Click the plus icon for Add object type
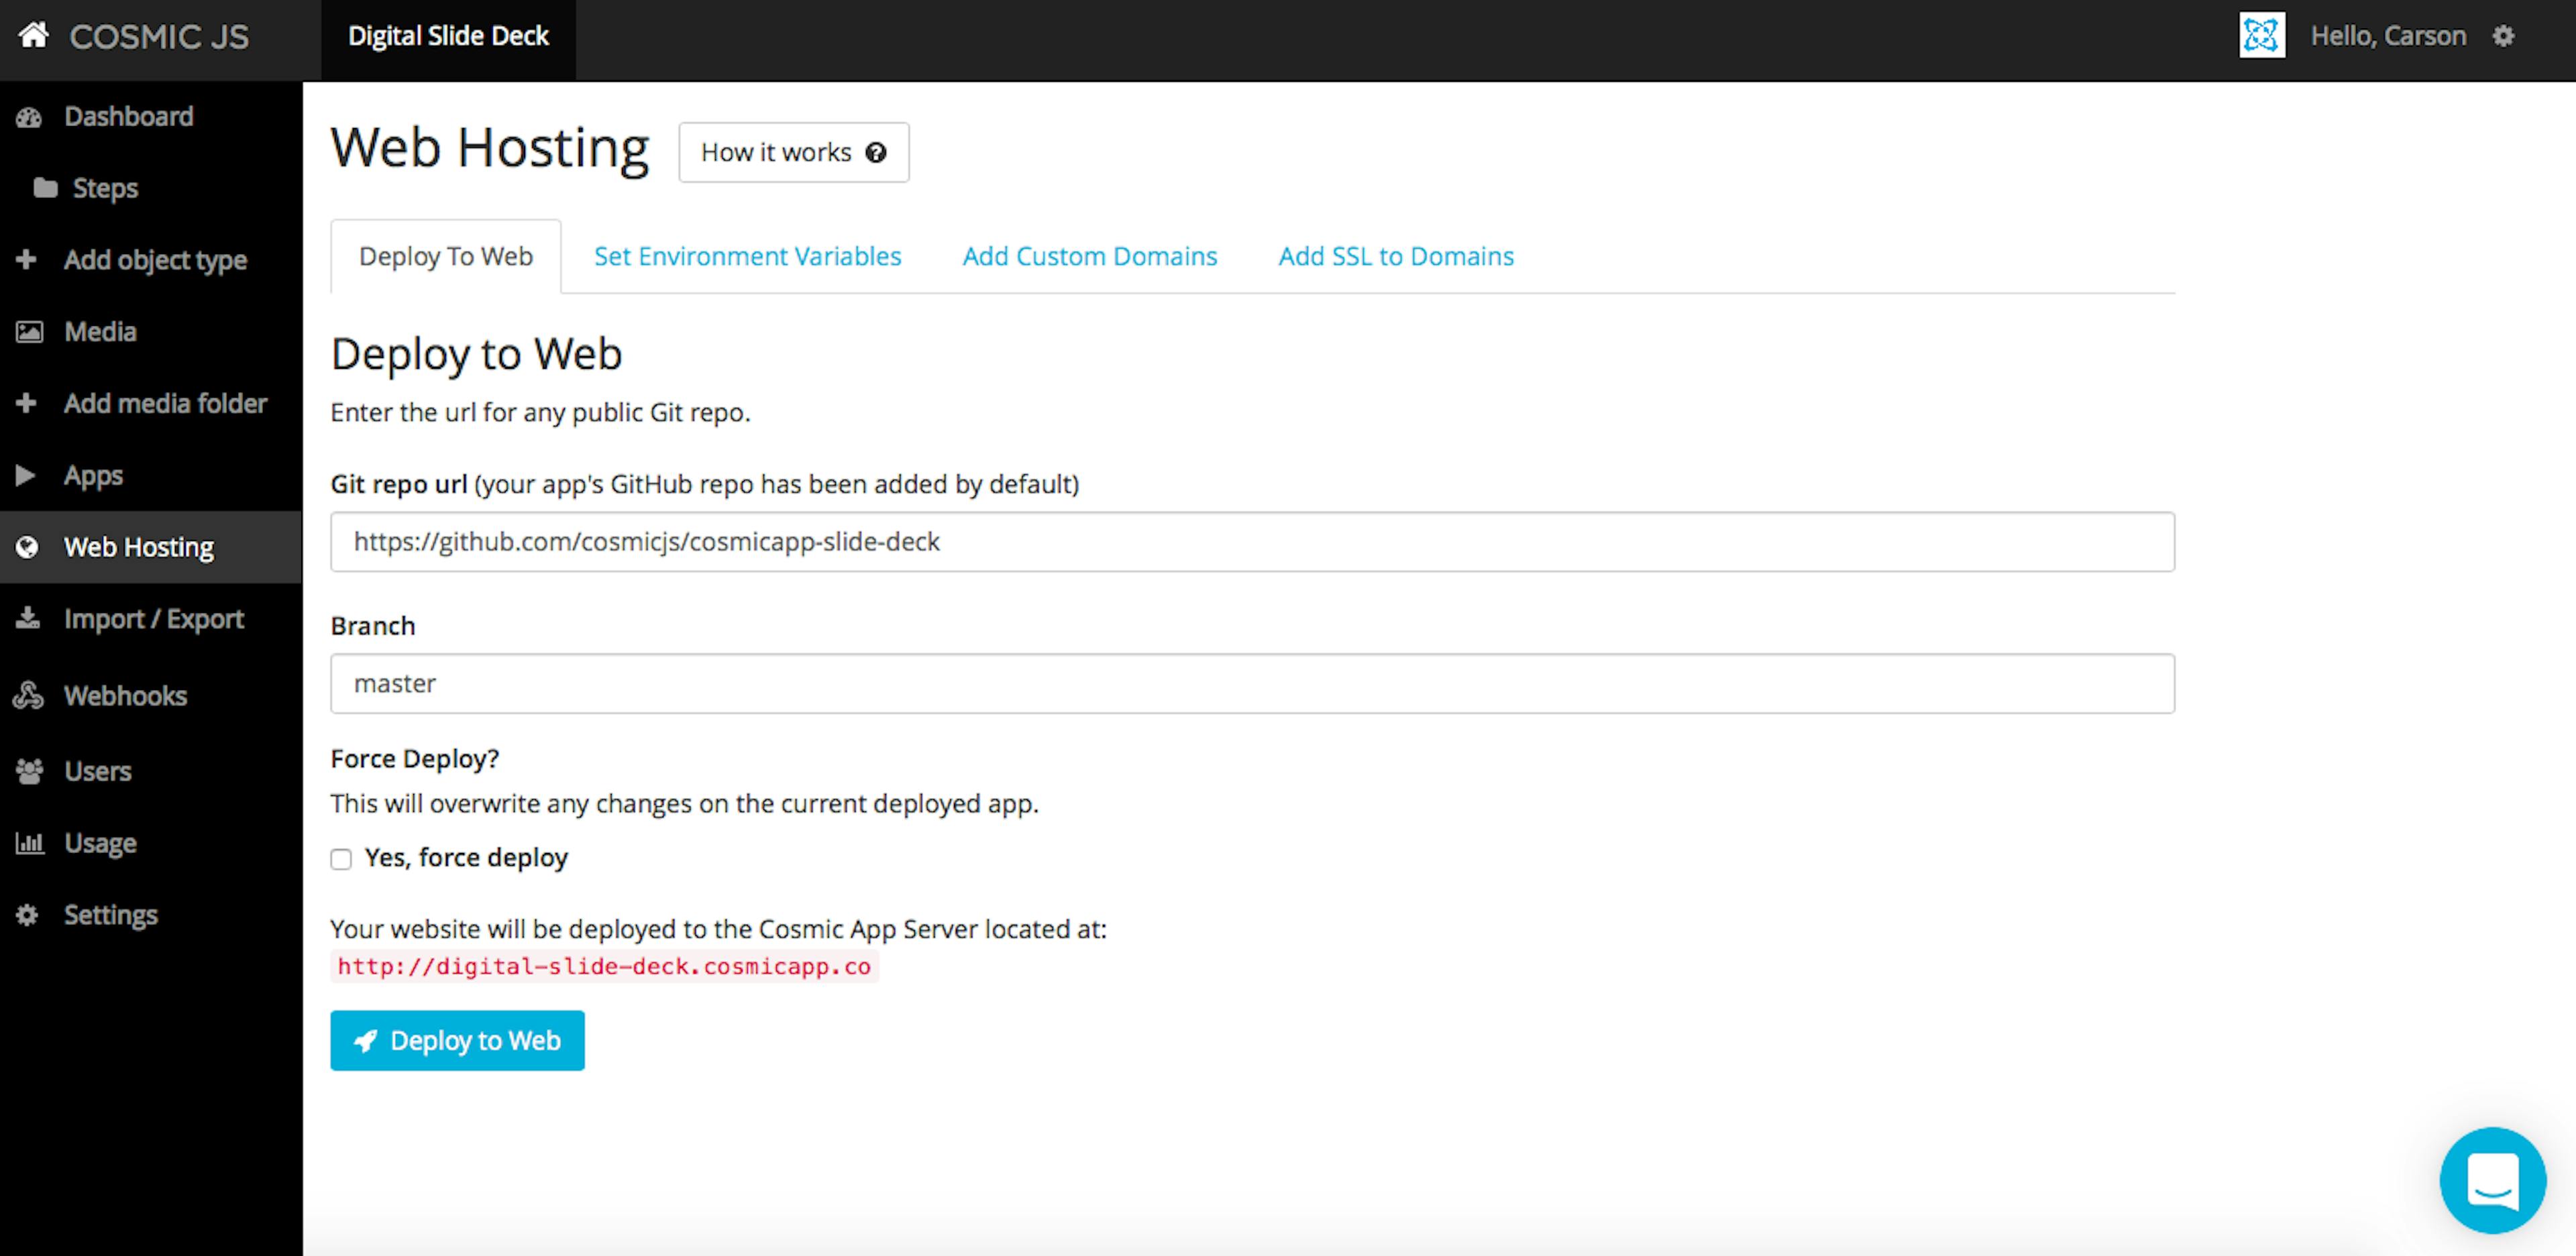The height and width of the screenshot is (1256, 2576). [27, 259]
